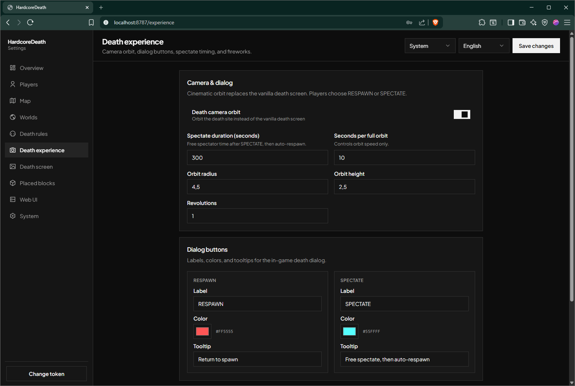
Task: Click the Spectate duration input field
Action: pyautogui.click(x=257, y=157)
